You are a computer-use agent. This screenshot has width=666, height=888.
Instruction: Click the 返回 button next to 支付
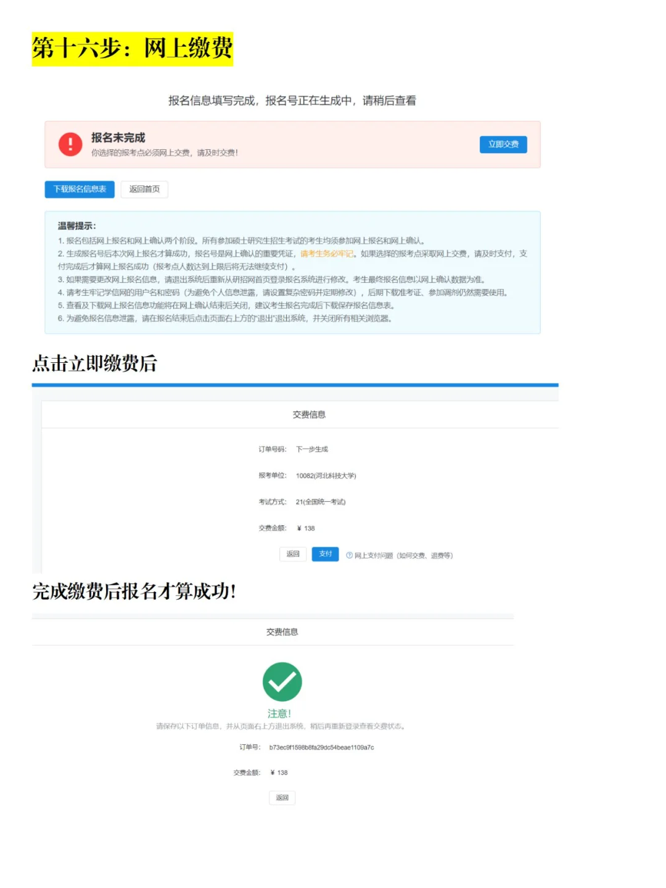tap(293, 554)
